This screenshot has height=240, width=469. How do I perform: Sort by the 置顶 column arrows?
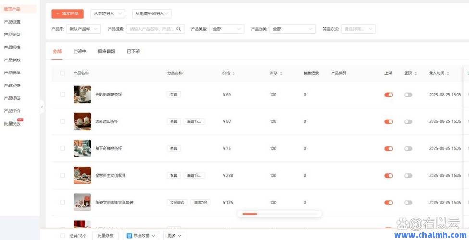(x=416, y=73)
